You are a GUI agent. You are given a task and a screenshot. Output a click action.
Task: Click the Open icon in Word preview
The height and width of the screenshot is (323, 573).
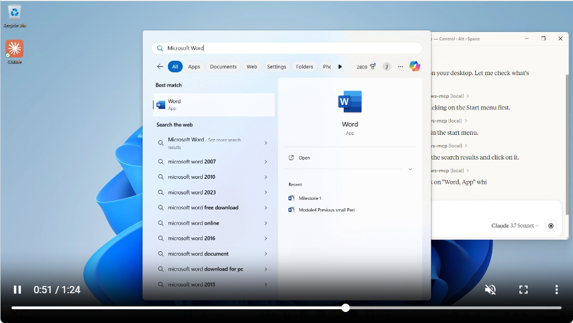pyautogui.click(x=291, y=158)
